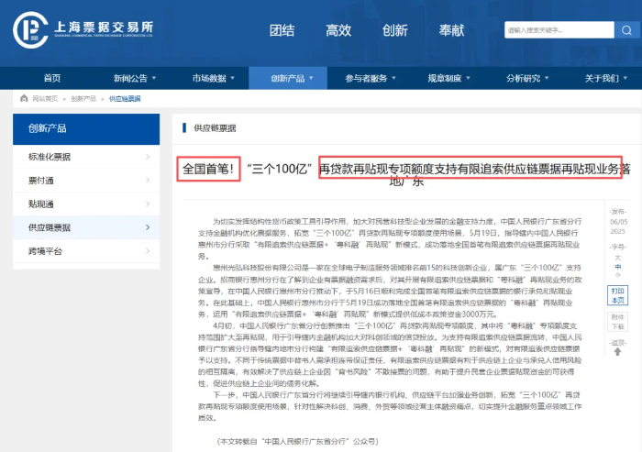Click the 返顶 up arrow icon
The width and height of the screenshot is (642, 452).
click(617, 352)
